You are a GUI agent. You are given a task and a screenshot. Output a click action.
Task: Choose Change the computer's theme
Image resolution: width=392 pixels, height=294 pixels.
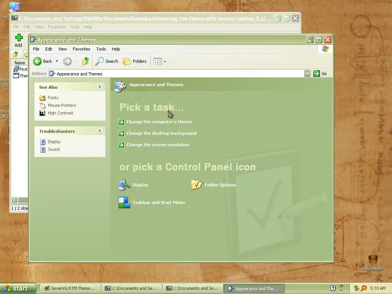point(159,122)
